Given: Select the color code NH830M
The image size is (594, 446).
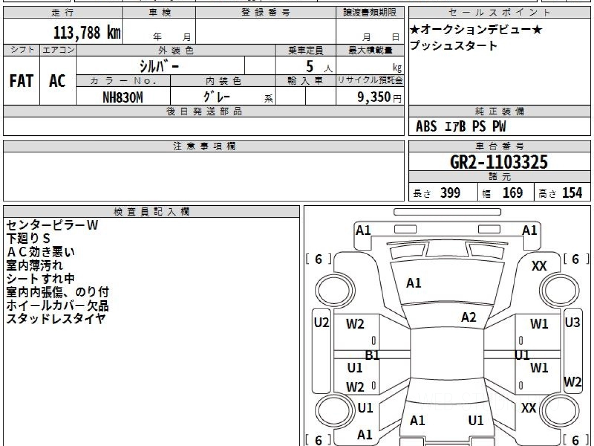Looking at the screenshot, I should pos(123,97).
